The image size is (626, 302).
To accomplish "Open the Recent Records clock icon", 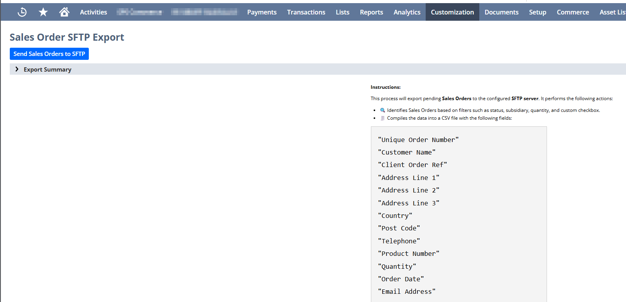I will (x=22, y=12).
